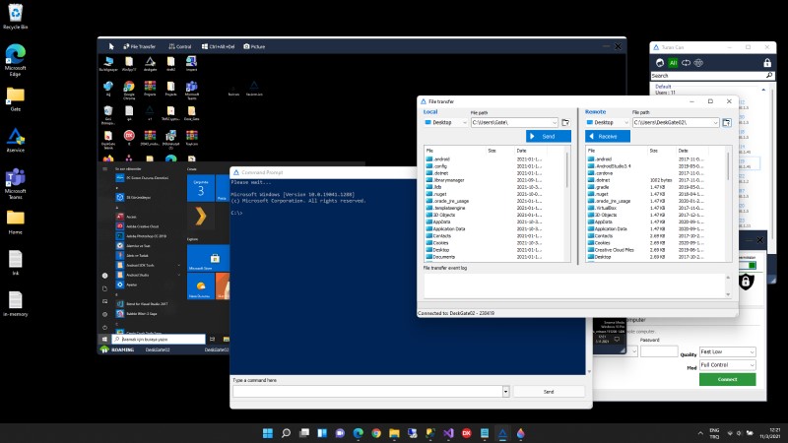This screenshot has width=788, height=443.
Task: Click down arrow of file transfer event log
Action: 728,294
